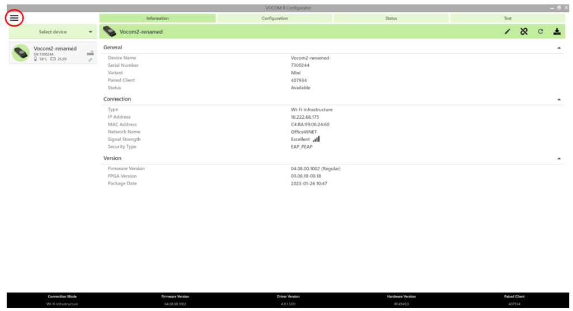Image resolution: width=573 pixels, height=311 pixels.
Task: Click the Wi-Fi router icon on the device card
Action: coord(90,53)
